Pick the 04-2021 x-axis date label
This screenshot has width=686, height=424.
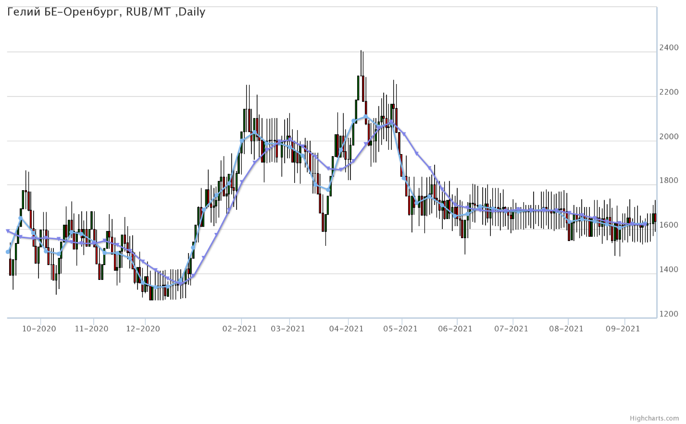347,329
